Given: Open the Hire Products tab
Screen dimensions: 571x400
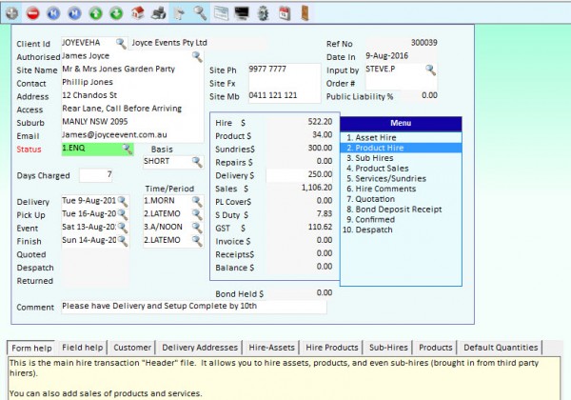Looking at the screenshot, I should pos(332,348).
